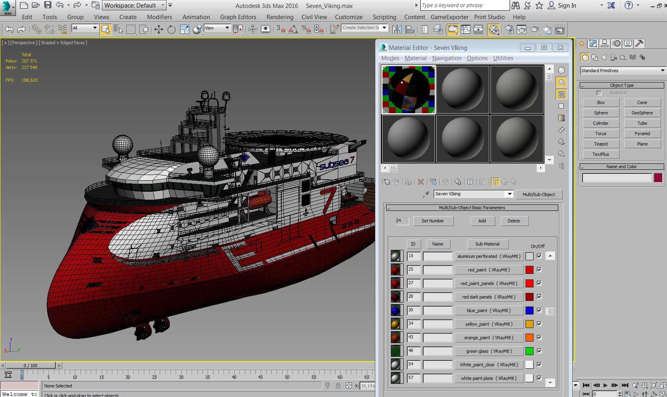Open Material Editor Navigation menu
The width and height of the screenshot is (667, 397).
447,58
